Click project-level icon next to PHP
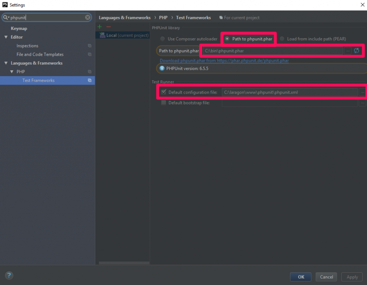 (x=90, y=72)
